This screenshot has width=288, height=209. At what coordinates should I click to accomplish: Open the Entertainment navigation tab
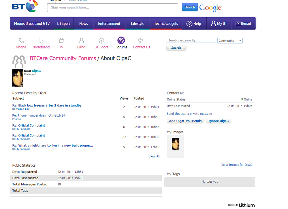(109, 24)
